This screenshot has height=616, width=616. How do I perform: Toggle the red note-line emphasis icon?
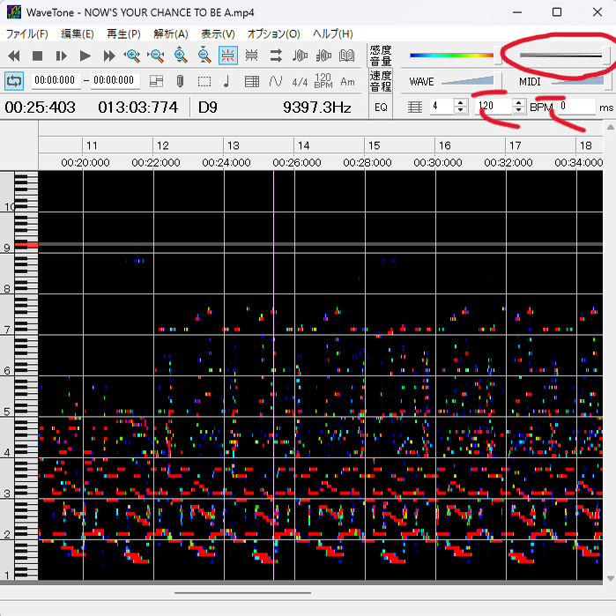[251, 56]
